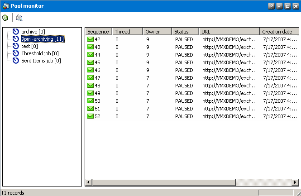Screen dimensions: 301x196
Task: Minimize the Pool monitor window
Action: 279,6
